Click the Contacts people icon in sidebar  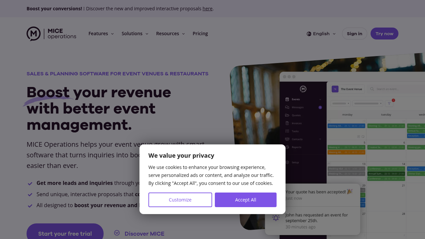pos(287,139)
